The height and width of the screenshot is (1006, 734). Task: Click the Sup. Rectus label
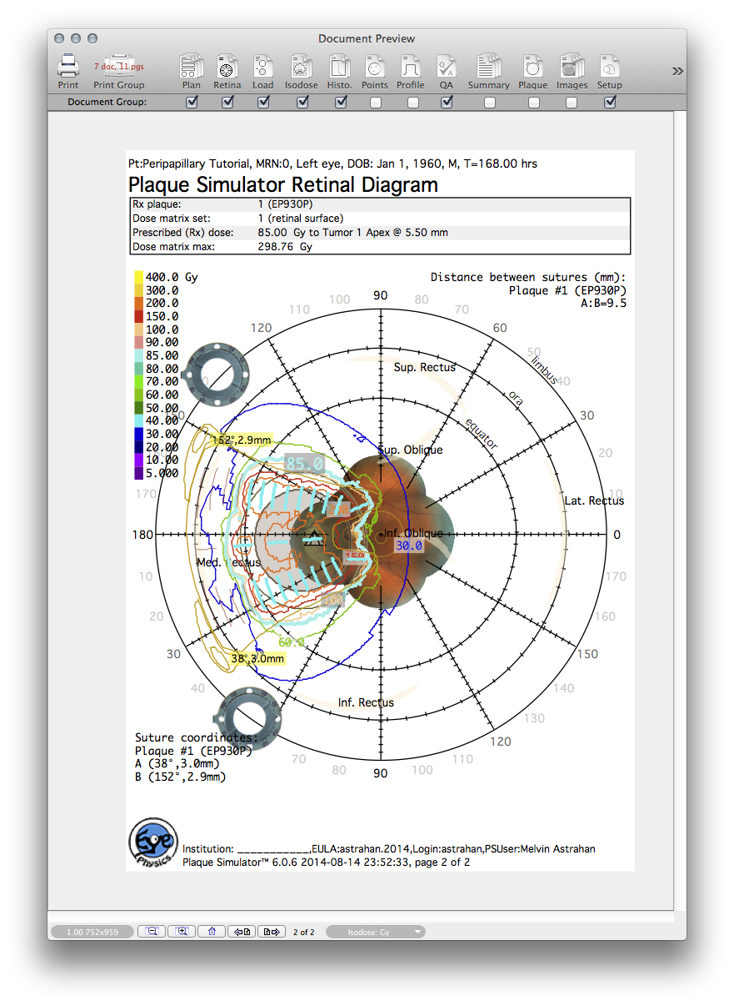424,367
